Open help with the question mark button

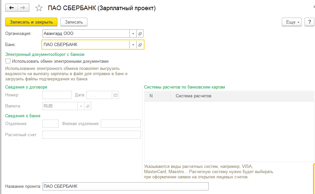pyautogui.click(x=309, y=22)
